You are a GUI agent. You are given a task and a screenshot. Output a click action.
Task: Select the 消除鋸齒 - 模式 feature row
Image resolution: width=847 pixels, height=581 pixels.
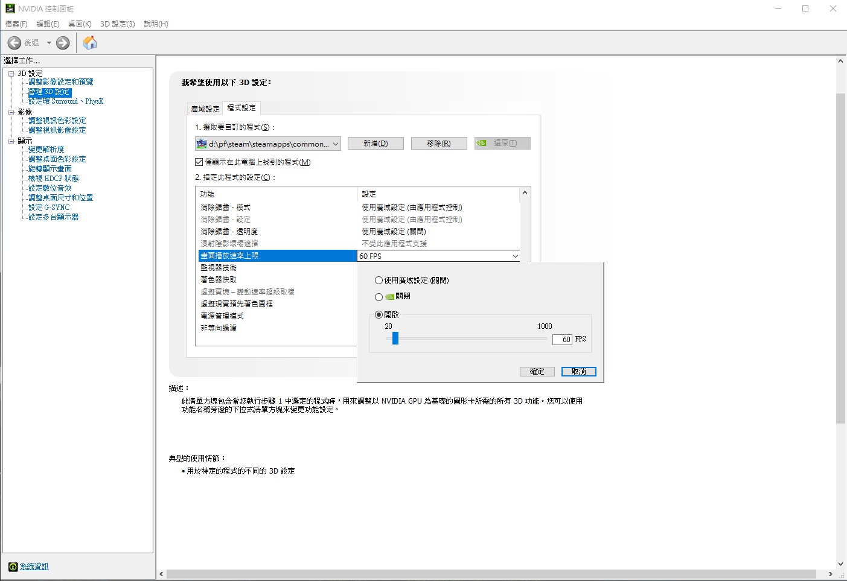358,208
